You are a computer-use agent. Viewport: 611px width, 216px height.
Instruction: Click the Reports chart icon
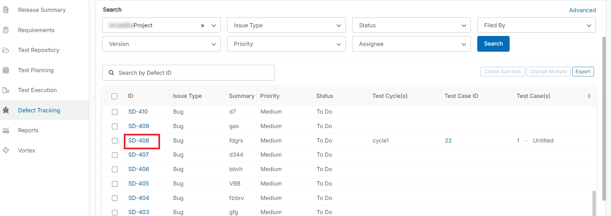[x=6, y=130]
